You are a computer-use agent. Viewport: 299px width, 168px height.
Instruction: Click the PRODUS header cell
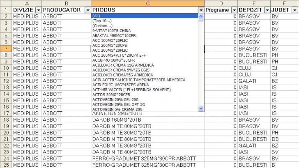(x=147, y=10)
